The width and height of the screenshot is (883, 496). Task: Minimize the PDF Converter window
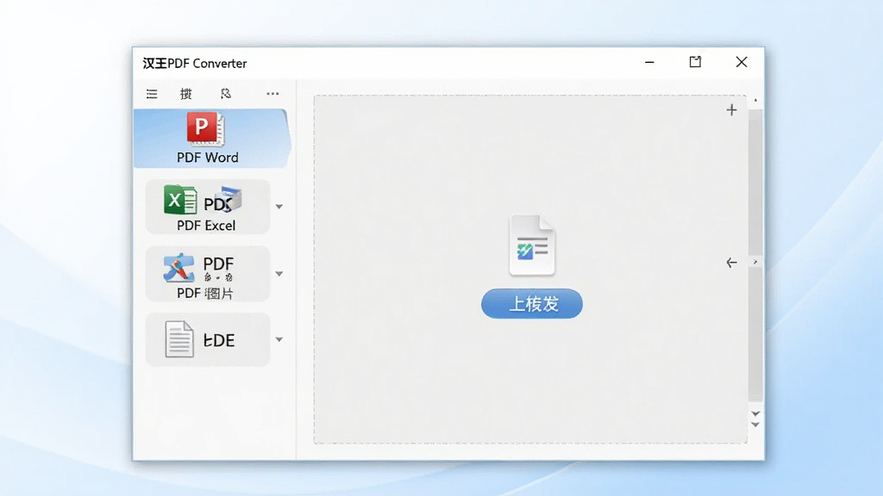click(x=649, y=62)
